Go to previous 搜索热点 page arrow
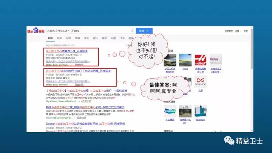Screen dimensions: 272x153 tap(213, 131)
